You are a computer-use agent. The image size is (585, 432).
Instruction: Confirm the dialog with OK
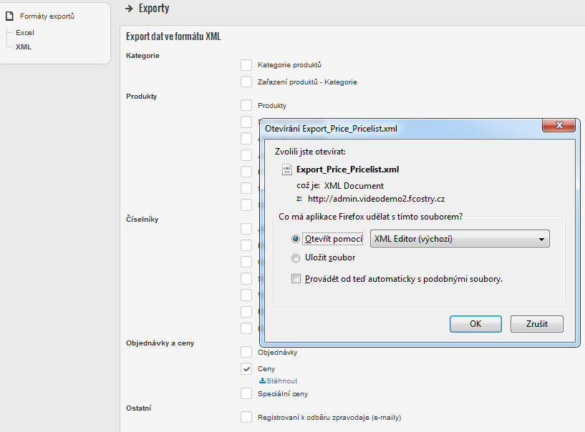click(475, 324)
